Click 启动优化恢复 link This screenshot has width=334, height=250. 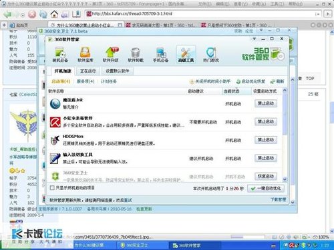click(251, 81)
